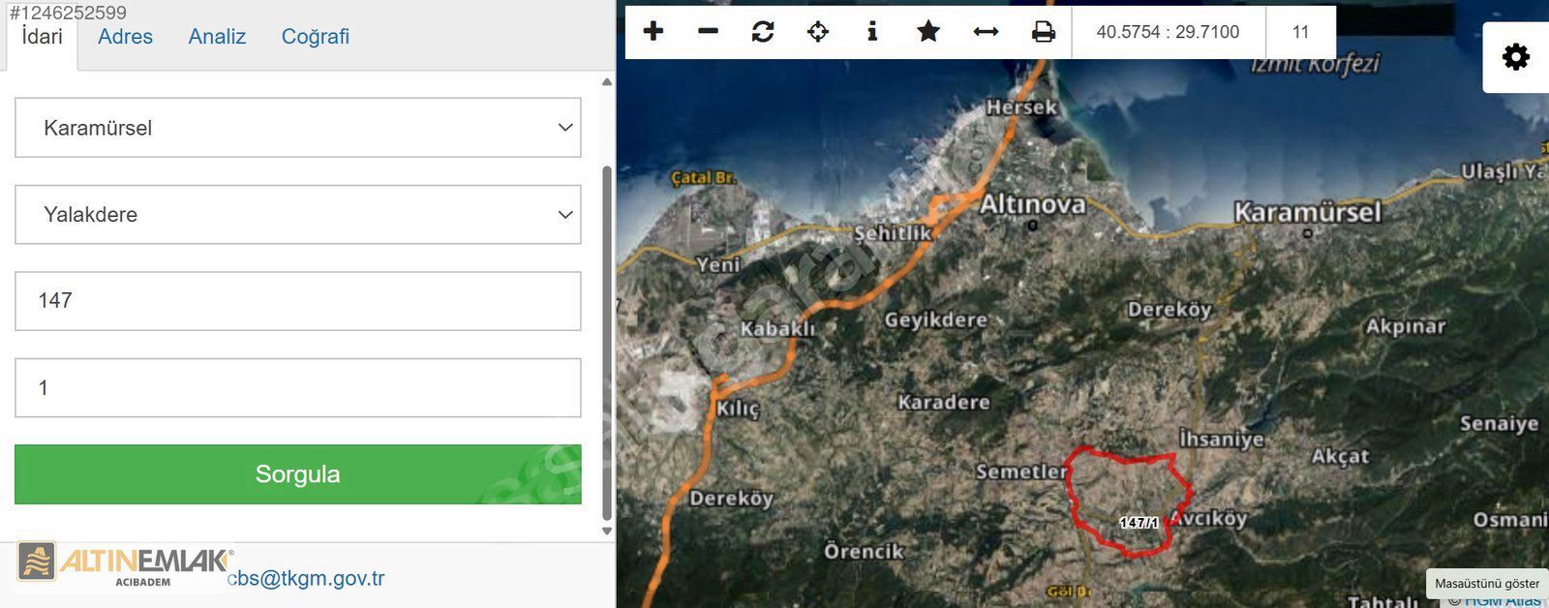Click the left panel scrollbar down arrow
The width and height of the screenshot is (1549, 608).
click(607, 531)
